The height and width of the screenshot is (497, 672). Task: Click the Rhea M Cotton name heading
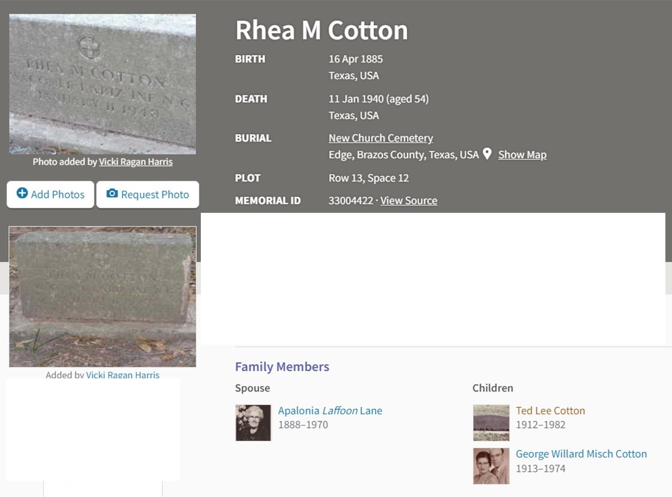click(321, 31)
